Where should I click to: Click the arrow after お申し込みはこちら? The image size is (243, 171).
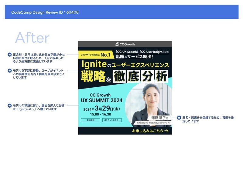pyautogui.click(x=166, y=131)
